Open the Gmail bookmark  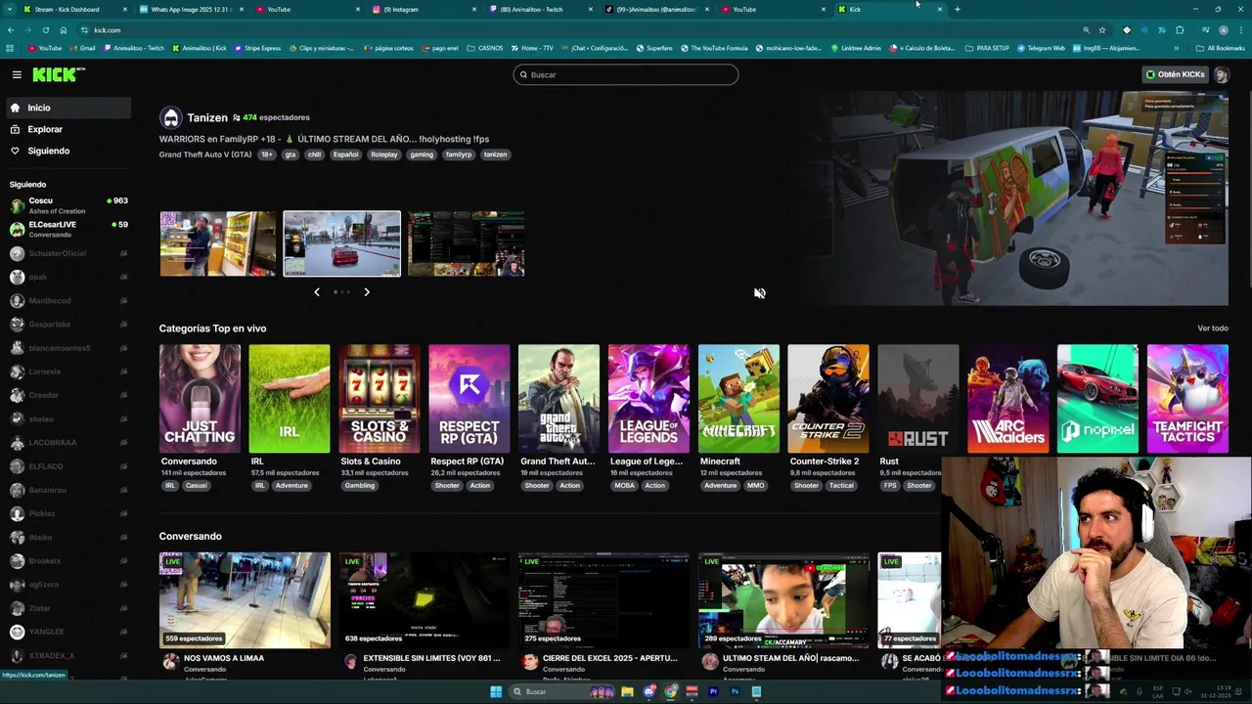tap(83, 48)
